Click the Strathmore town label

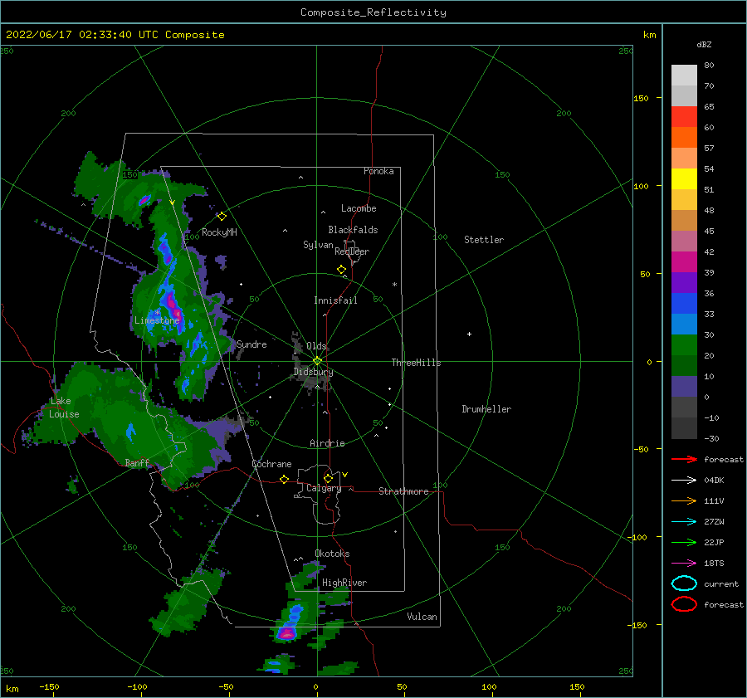[x=403, y=491]
